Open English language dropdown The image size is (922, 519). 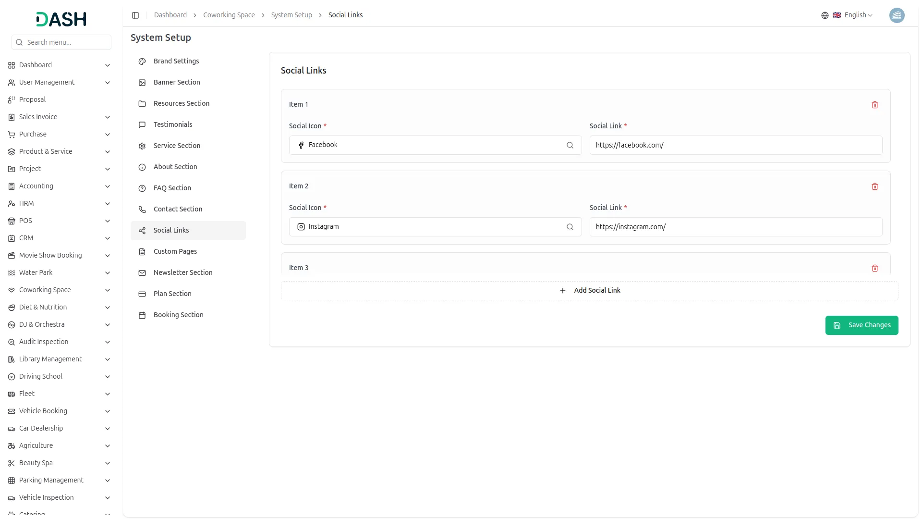[x=858, y=15]
